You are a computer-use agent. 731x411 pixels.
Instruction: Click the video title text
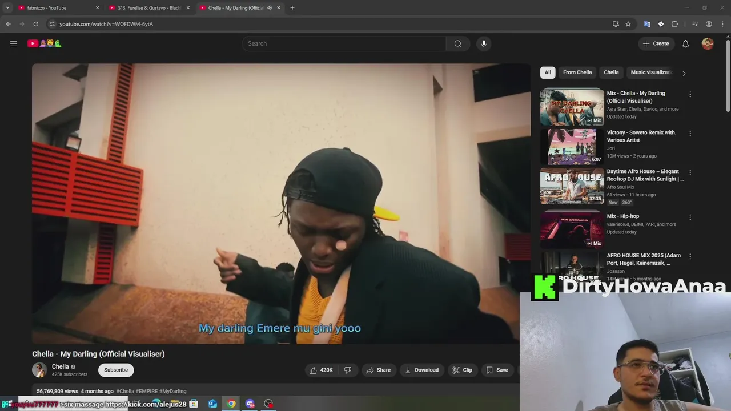pos(98,354)
